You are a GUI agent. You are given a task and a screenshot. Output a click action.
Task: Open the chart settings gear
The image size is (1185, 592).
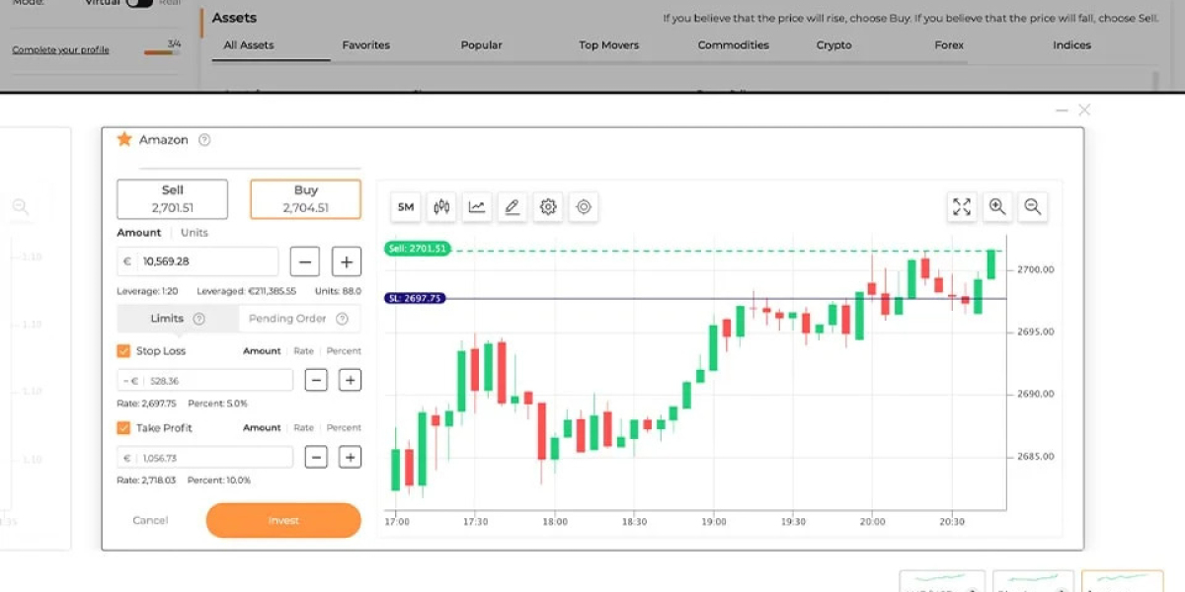[x=548, y=207]
